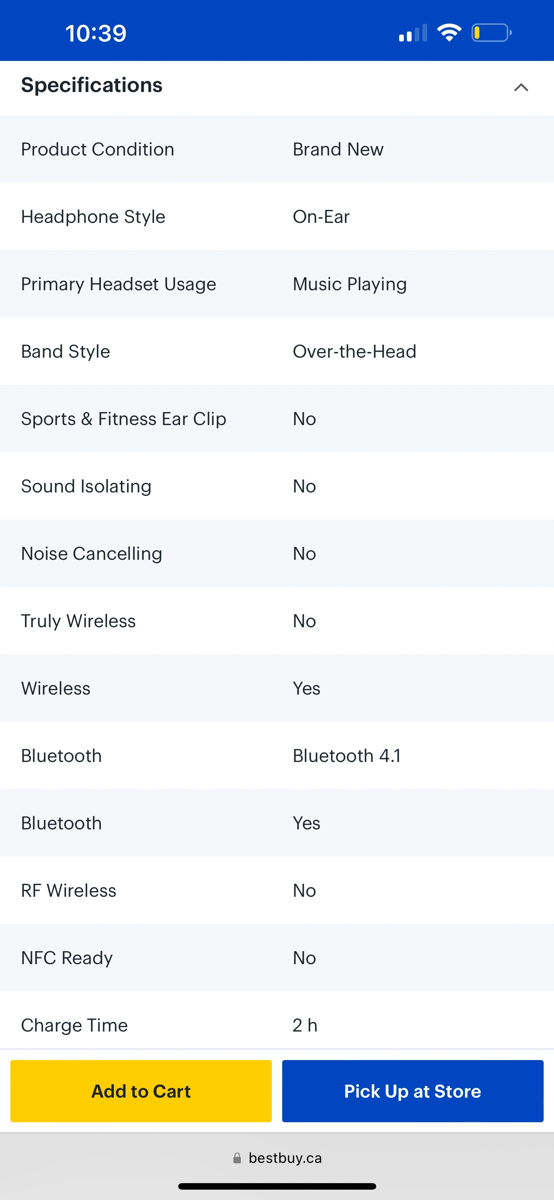The height and width of the screenshot is (1200, 554).
Task: Select the Headphone Style specification label
Action: click(93, 216)
